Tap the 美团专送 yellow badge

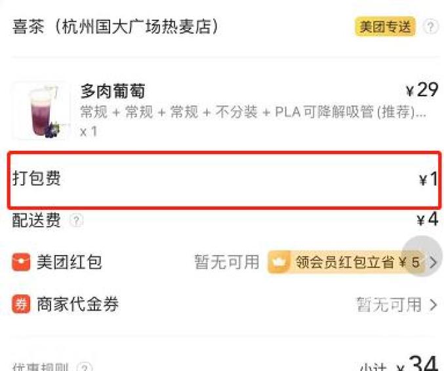385,27
